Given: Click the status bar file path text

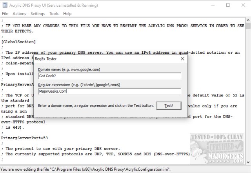Looking at the screenshot, I should click(x=85, y=169).
